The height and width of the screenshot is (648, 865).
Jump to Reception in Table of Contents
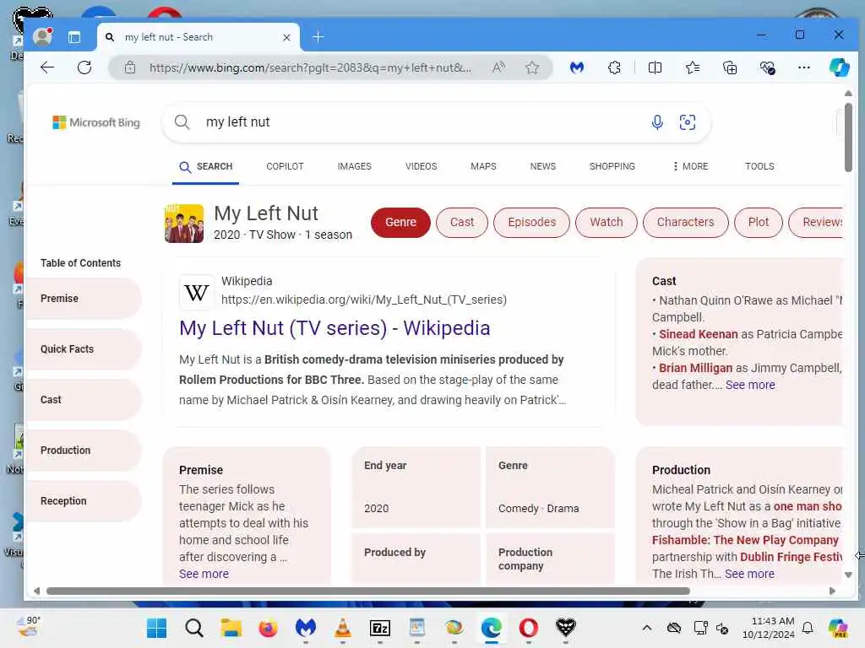click(x=83, y=501)
